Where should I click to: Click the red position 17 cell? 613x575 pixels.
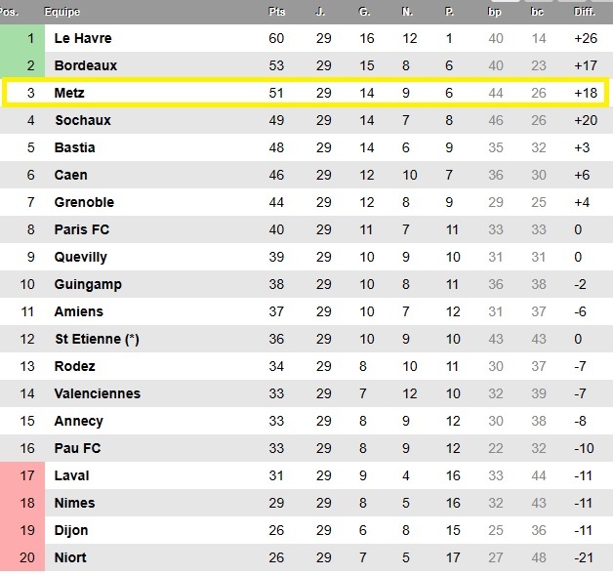(x=22, y=475)
